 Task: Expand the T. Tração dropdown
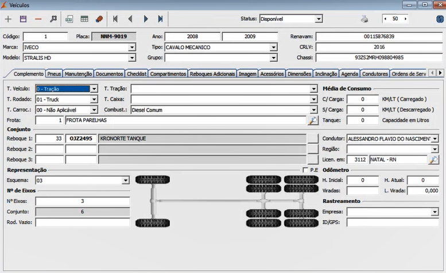click(313, 89)
